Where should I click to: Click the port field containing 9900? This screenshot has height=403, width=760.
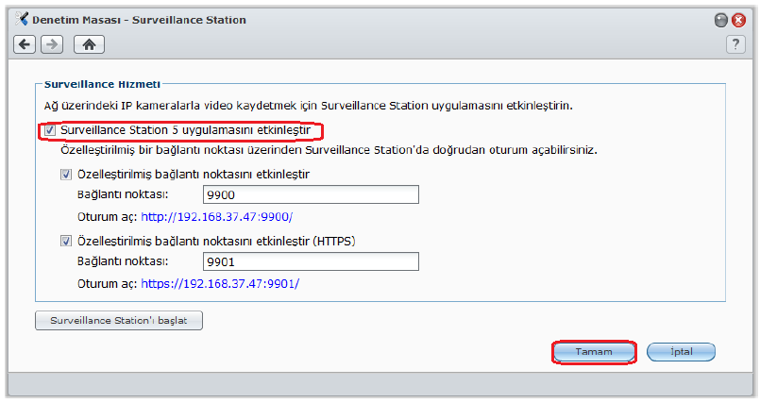coord(310,194)
